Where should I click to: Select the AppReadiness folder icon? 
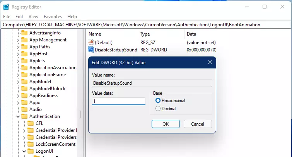(x=24, y=96)
